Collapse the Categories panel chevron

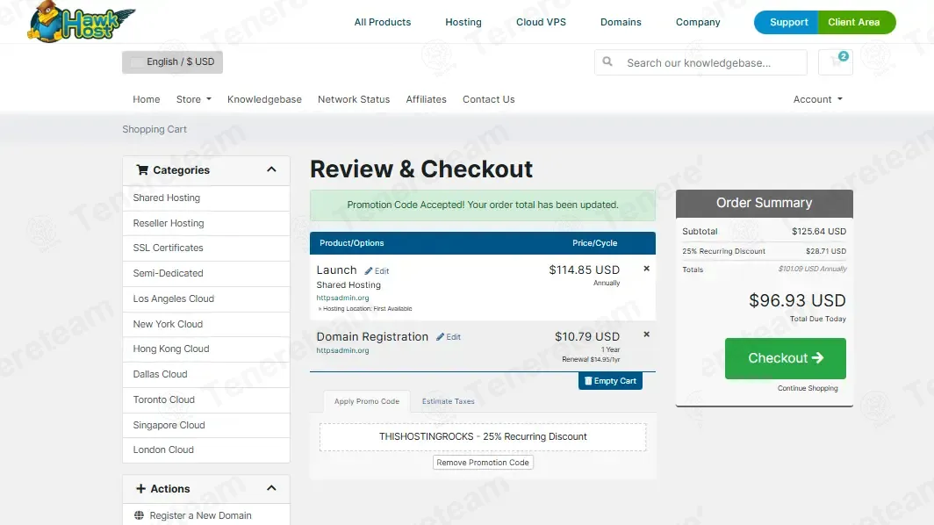[x=271, y=169]
